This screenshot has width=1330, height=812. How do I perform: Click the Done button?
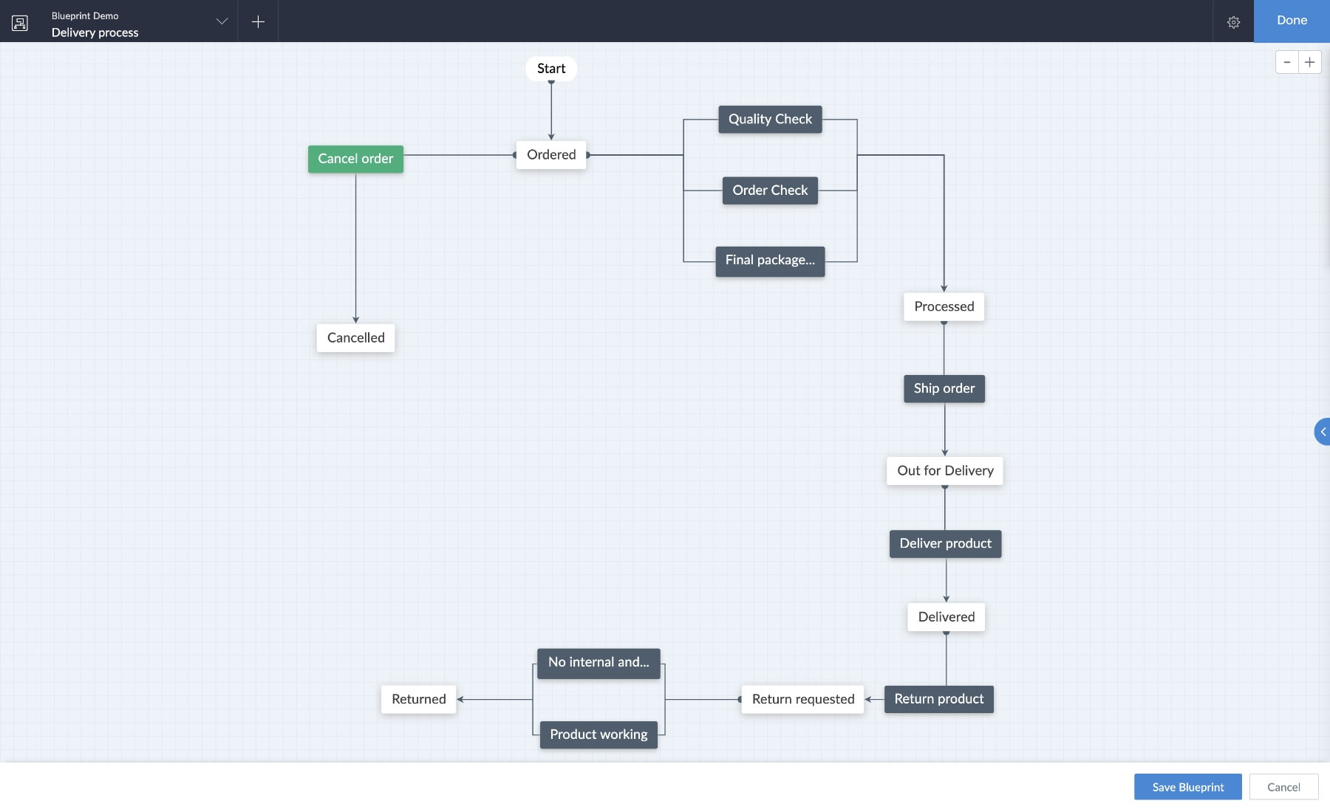tap(1291, 21)
